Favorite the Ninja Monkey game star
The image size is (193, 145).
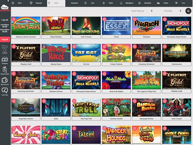pos(44,19)
